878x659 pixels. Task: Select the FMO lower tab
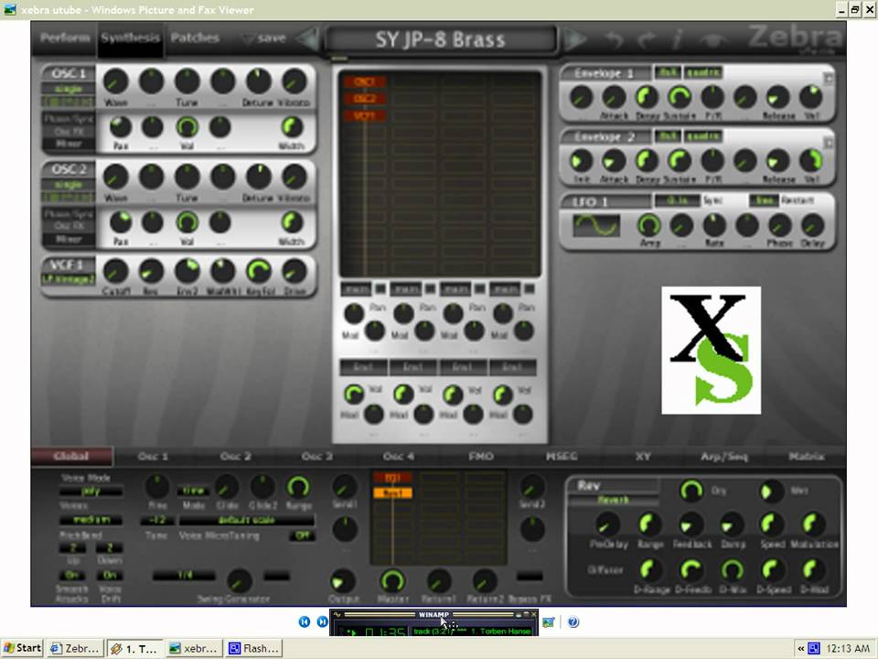[x=481, y=456]
